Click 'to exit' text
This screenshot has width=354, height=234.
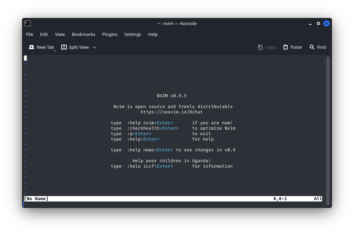tap(201, 133)
